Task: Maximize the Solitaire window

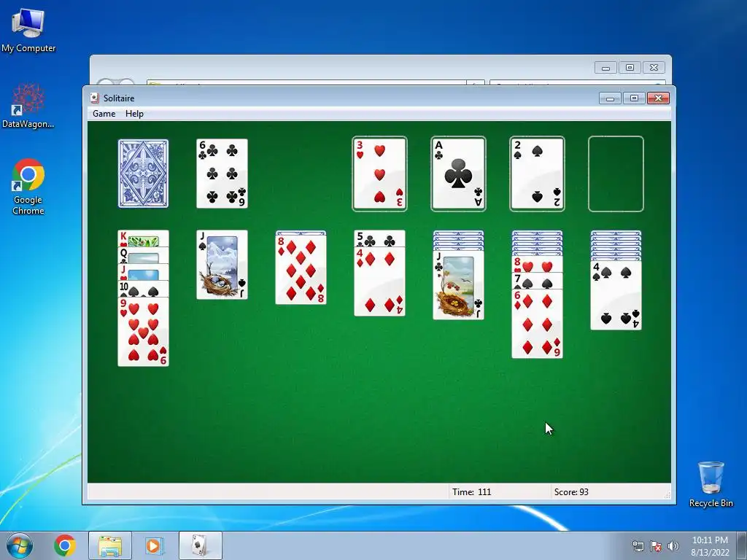Action: pyautogui.click(x=634, y=98)
